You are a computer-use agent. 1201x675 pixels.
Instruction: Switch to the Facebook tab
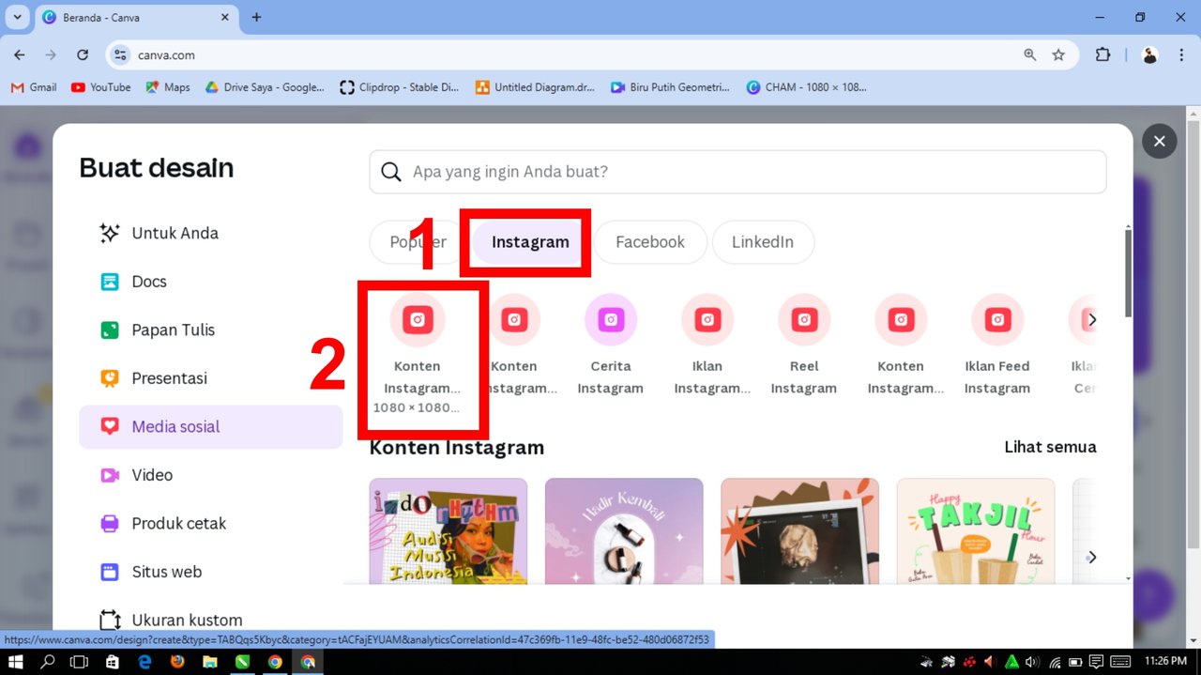point(650,242)
